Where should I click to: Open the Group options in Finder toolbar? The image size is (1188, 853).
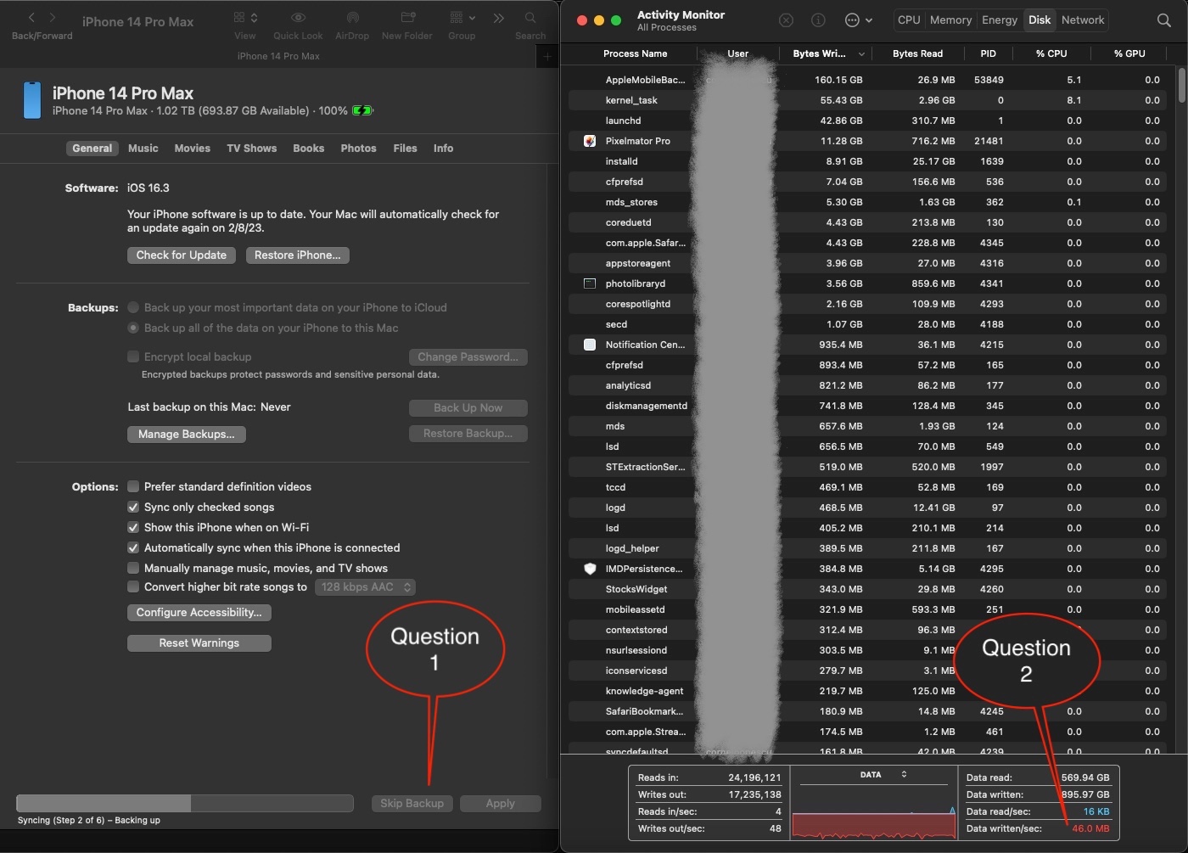(x=462, y=18)
